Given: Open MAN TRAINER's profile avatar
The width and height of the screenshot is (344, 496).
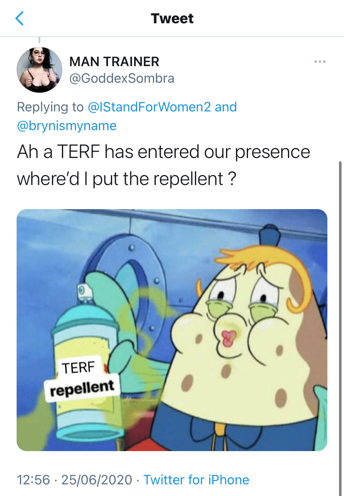Looking at the screenshot, I should point(39,68).
